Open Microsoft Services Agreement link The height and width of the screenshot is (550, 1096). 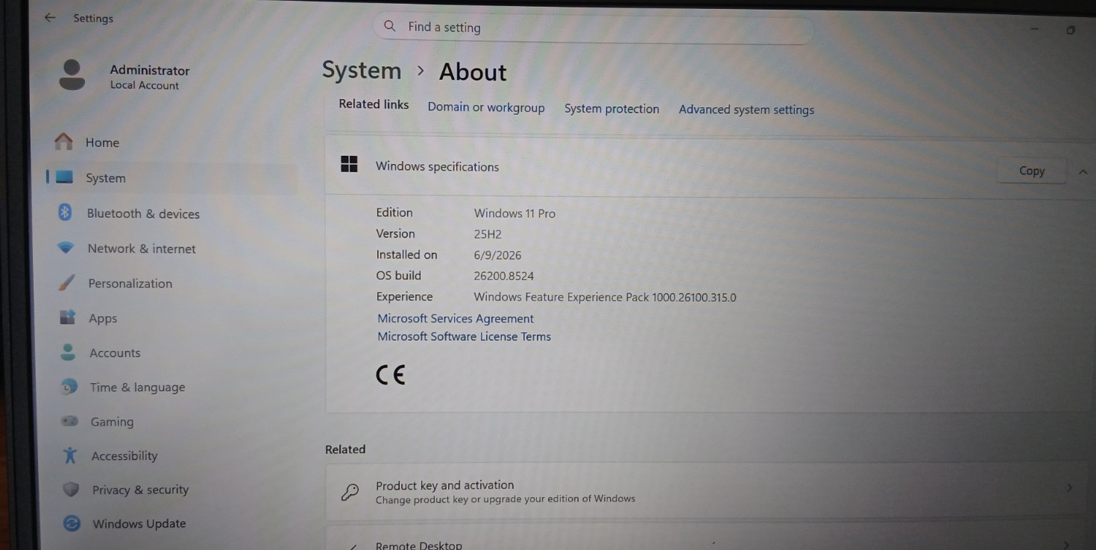pos(456,318)
